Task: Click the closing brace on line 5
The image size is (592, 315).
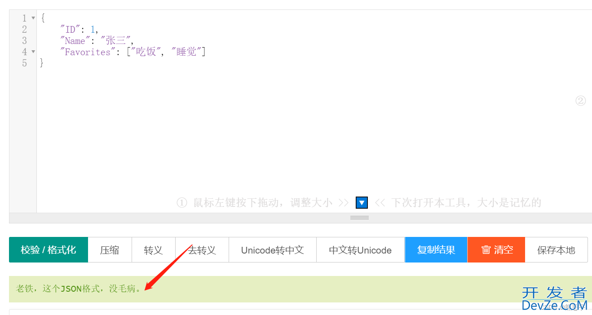Action: tap(42, 63)
